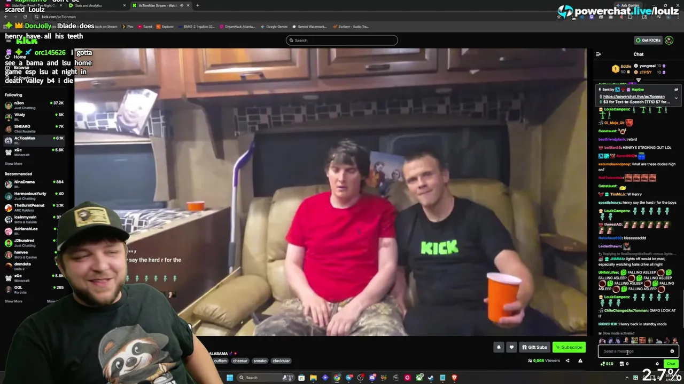Open the OGL Fortnite channel

coord(34,290)
